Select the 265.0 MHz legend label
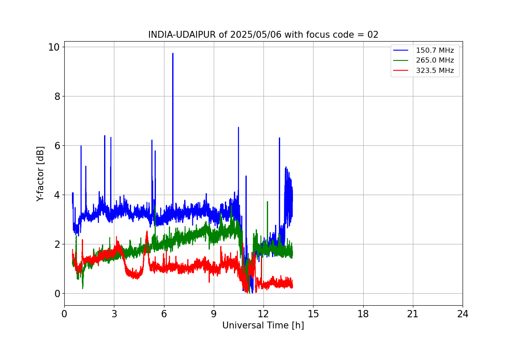514x343 pixels. click(x=435, y=60)
